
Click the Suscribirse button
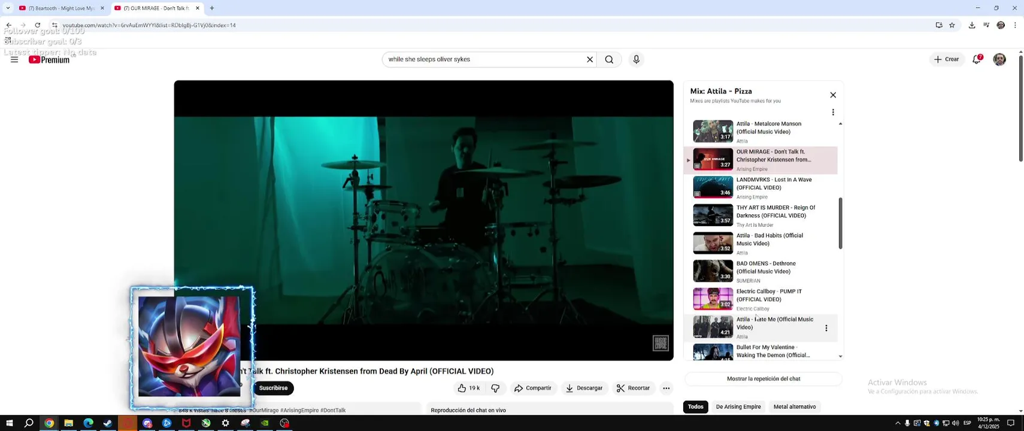pyautogui.click(x=273, y=388)
